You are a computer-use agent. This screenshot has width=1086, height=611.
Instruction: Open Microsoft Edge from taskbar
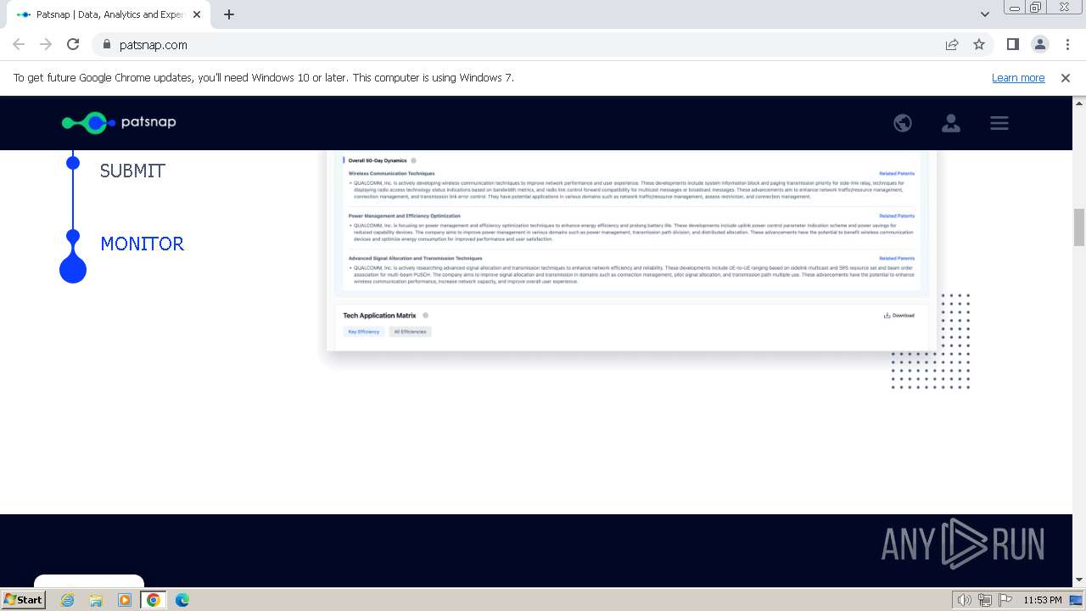click(x=182, y=600)
